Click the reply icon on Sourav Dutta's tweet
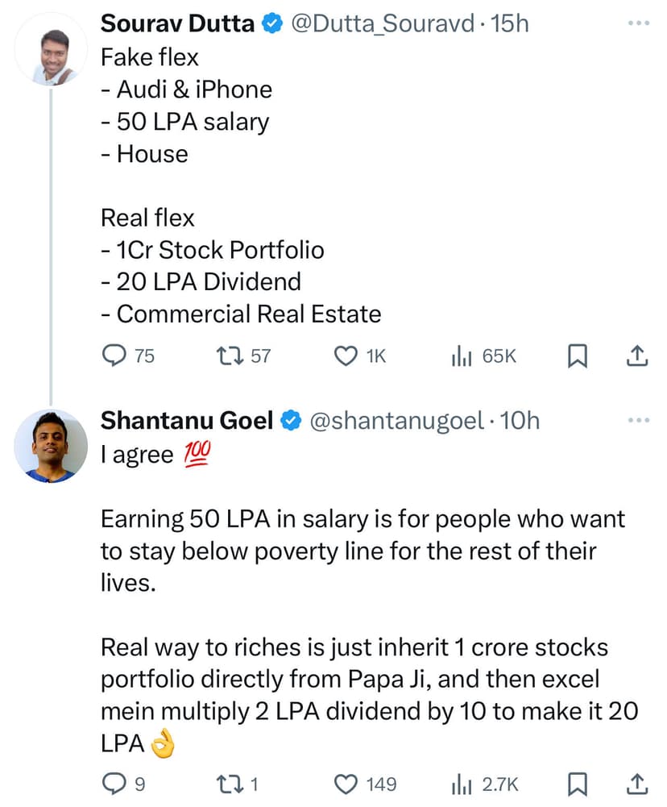Image resolution: width=667 pixels, height=807 pixels. point(114,356)
